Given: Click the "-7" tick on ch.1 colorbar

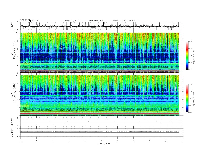Looking at the screenshot, I should tap(191, 70).
